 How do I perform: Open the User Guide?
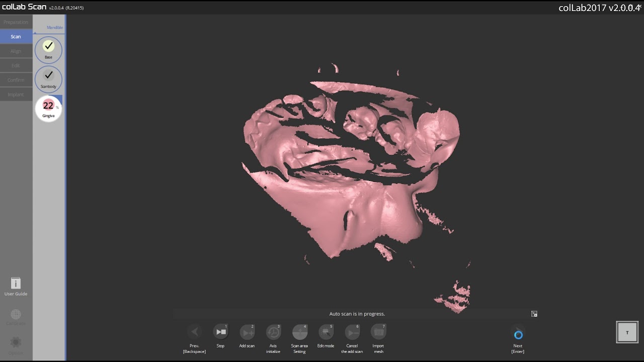point(16,287)
